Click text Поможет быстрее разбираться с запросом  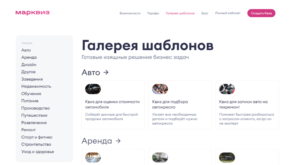tap(247, 119)
